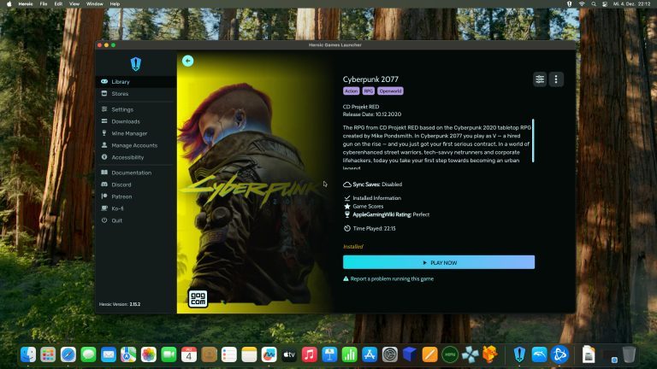
Task: Open the Edit menu
Action: (x=58, y=3)
